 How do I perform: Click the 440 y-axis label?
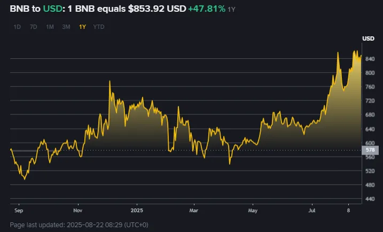[x=370, y=199]
